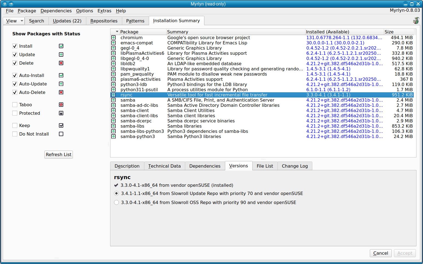The width and height of the screenshot is (423, 264).
Task: Click the YaST mascot icon at top right
Action: (x=416, y=21)
